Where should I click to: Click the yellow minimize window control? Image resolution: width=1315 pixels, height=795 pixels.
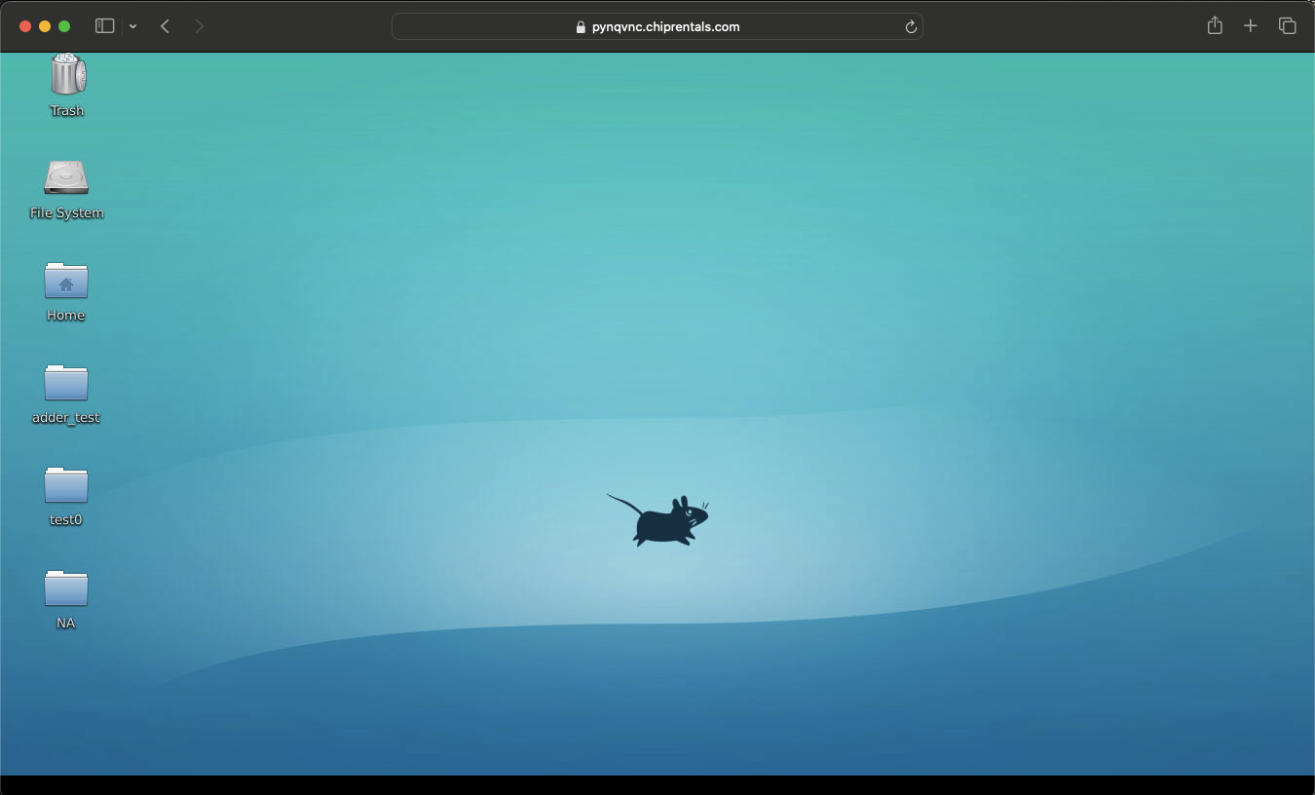click(x=44, y=26)
